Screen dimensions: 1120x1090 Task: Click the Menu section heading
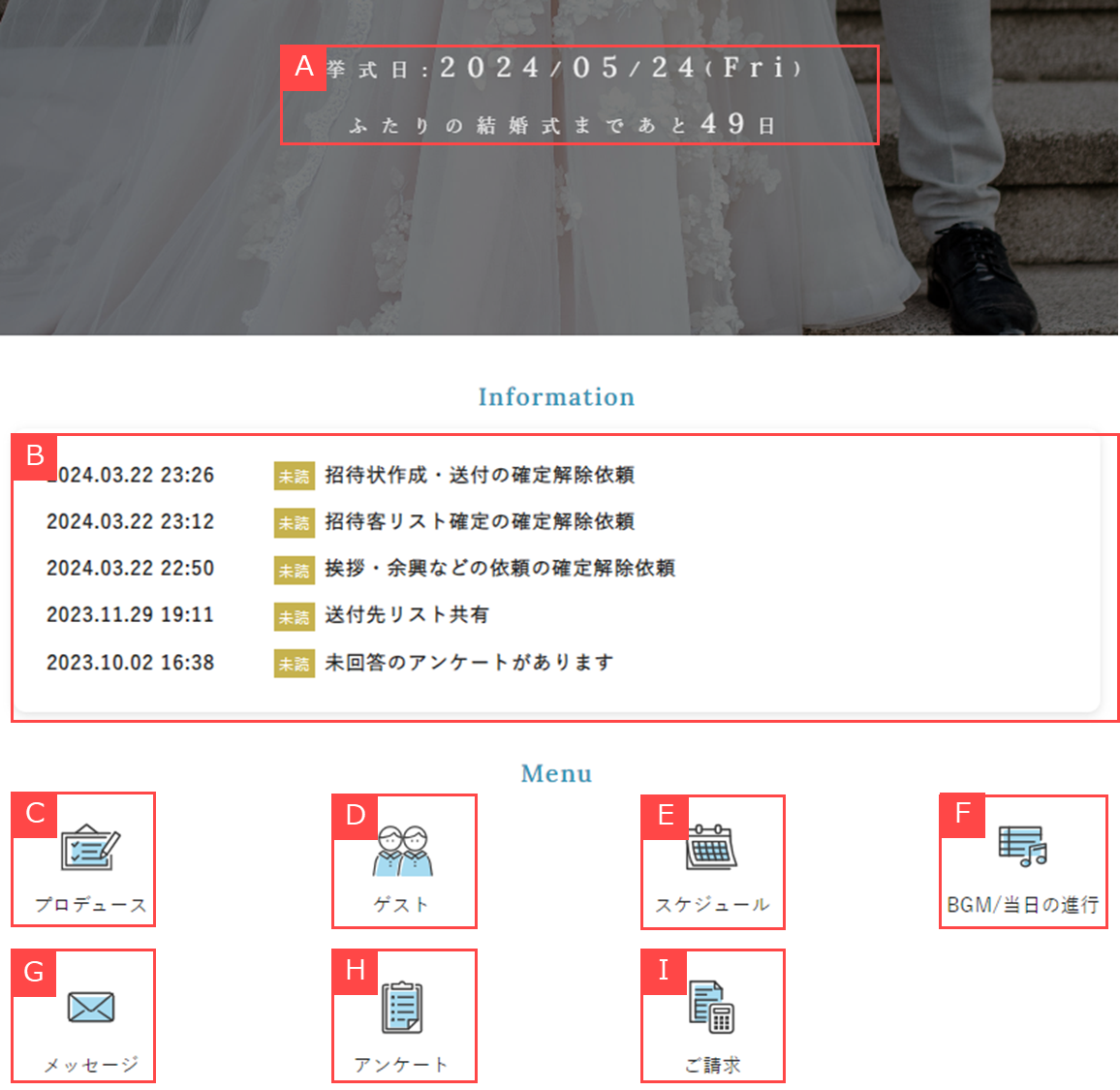556,773
